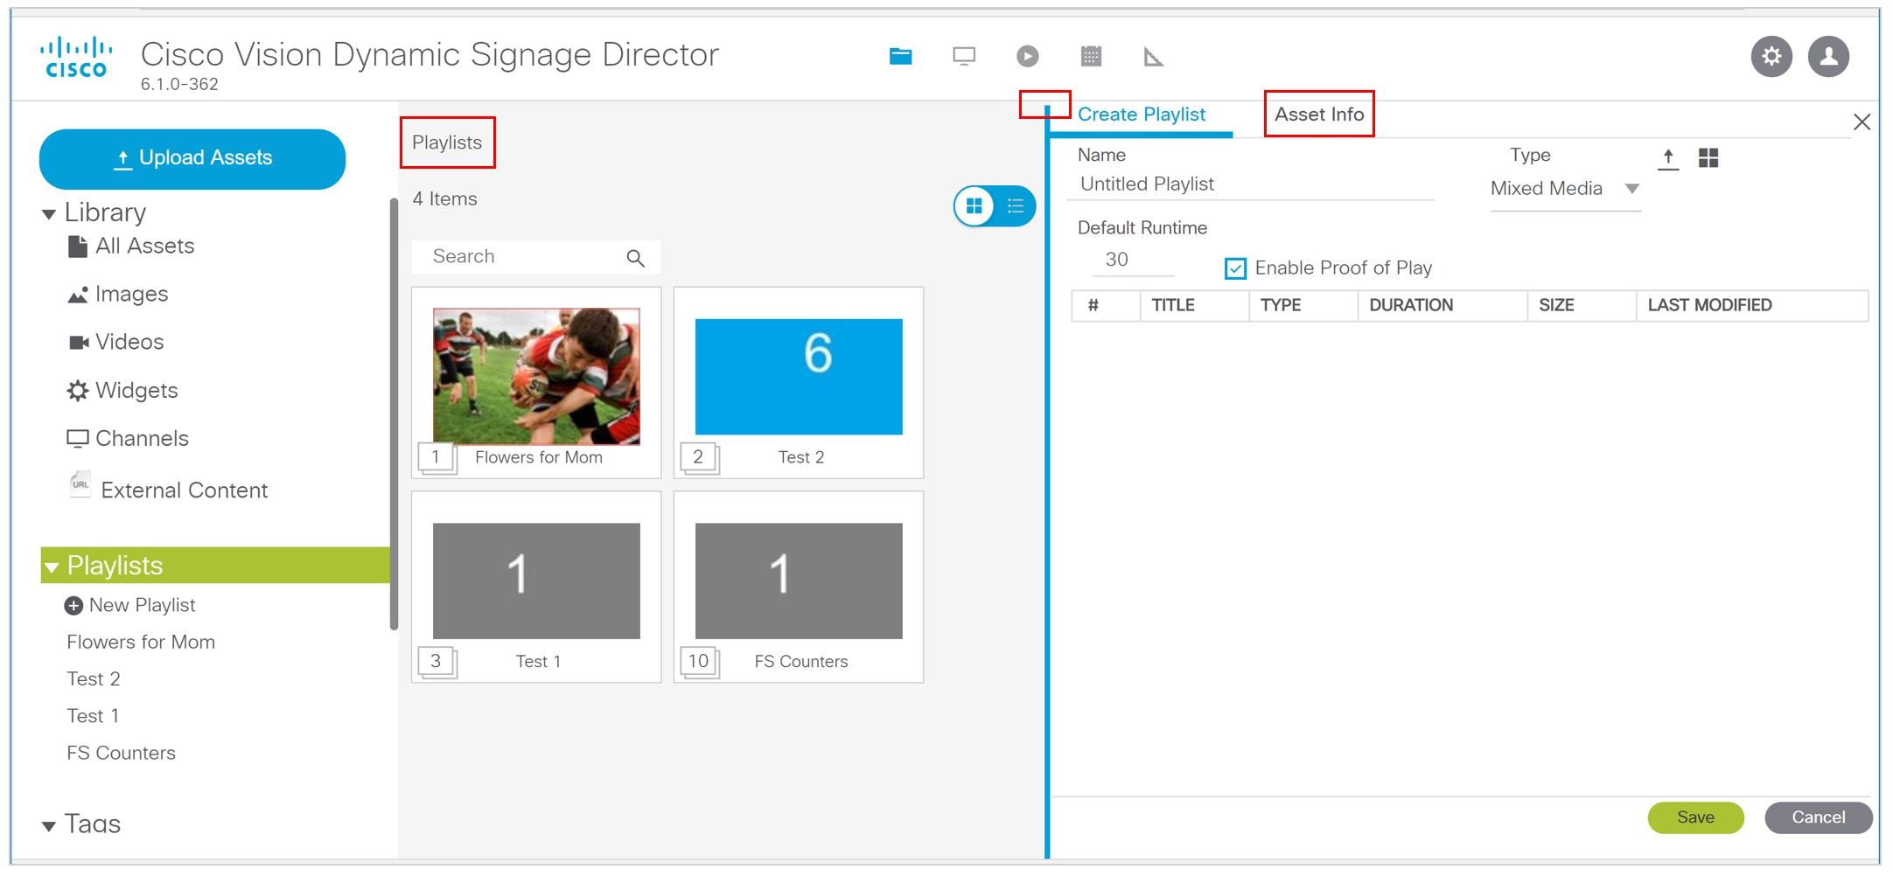Screen dimensions: 1893x876
Task: Open the Mixed Media type dropdown
Action: pyautogui.click(x=1565, y=189)
